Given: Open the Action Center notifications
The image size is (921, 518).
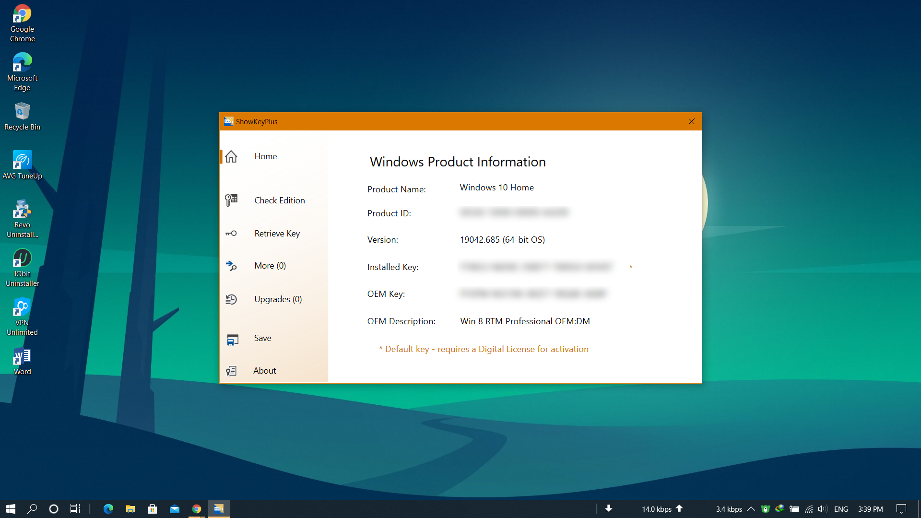Looking at the screenshot, I should [901, 509].
